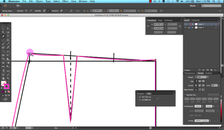Enable the Dashed Line checkbox
Screen dimensions: 224x130
(x=185, y=95)
